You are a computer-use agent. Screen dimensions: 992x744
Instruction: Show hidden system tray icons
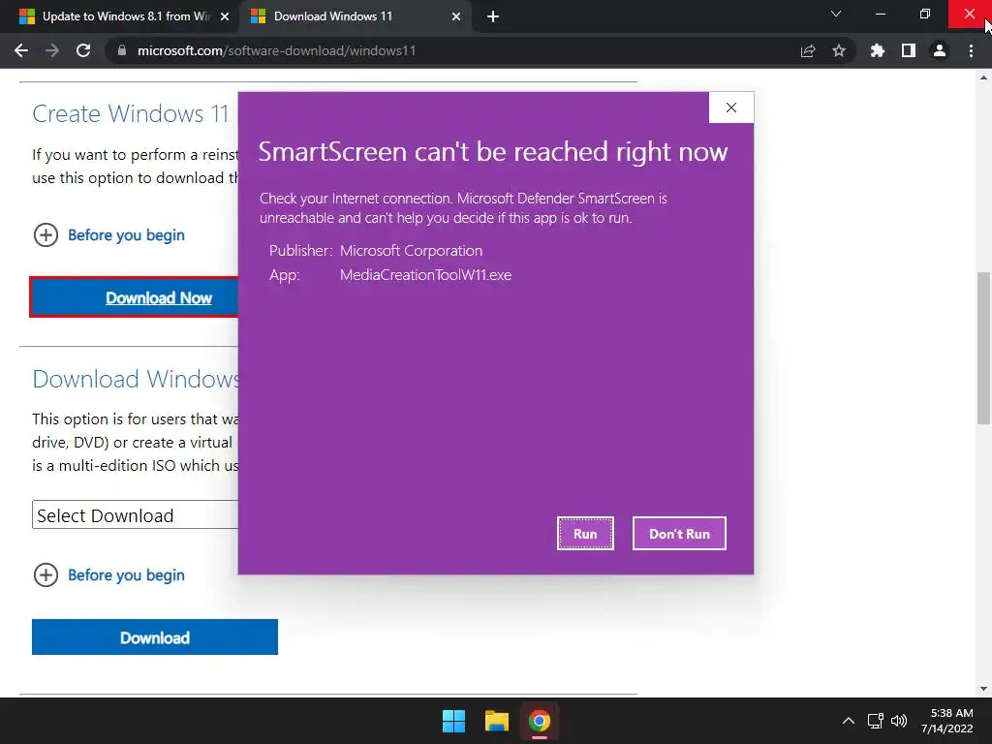point(849,721)
